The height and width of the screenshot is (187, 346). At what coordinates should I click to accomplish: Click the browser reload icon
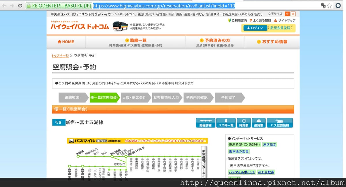(x=20, y=5)
